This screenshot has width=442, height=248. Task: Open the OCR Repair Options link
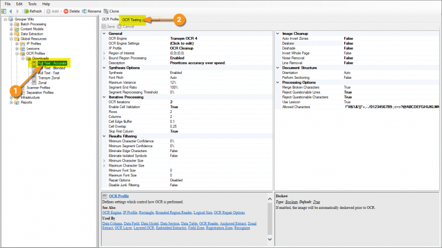click(x=229, y=213)
